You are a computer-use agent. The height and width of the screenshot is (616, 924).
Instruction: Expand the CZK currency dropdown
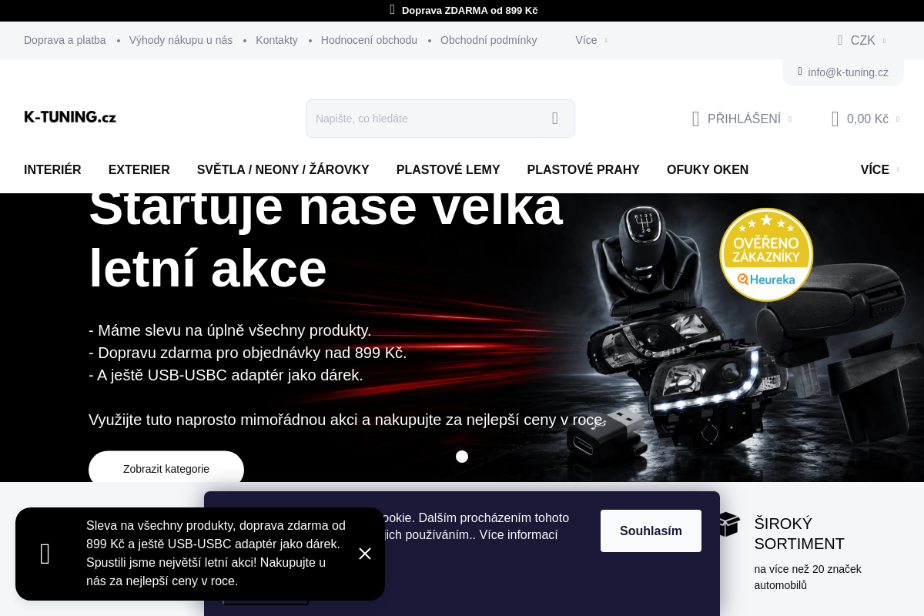pyautogui.click(x=862, y=40)
